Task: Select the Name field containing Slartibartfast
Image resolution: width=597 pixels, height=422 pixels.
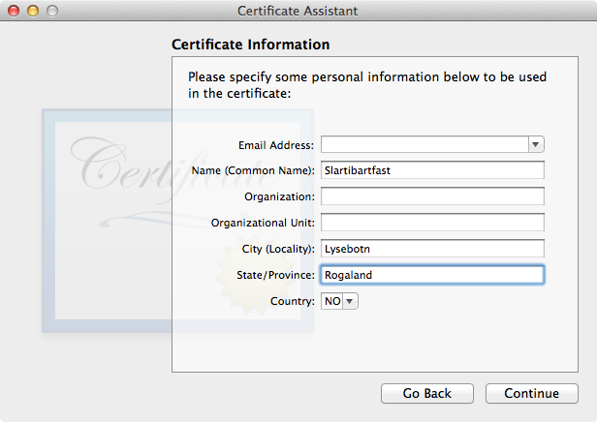Action: pyautogui.click(x=432, y=170)
